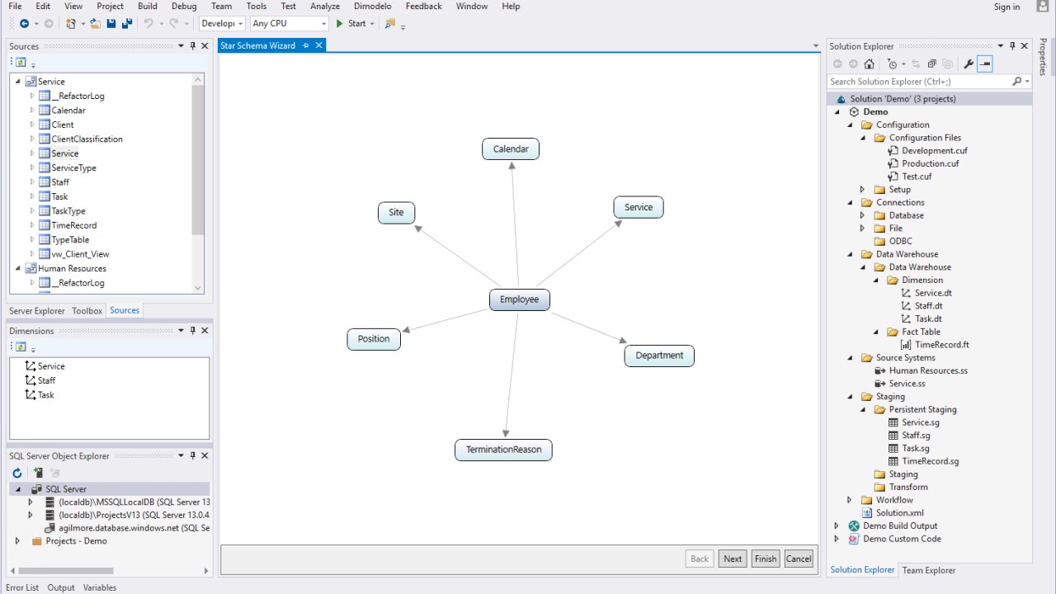Open the collapsed Properties side tab
This screenshot has width=1056, height=594.
[x=1043, y=57]
